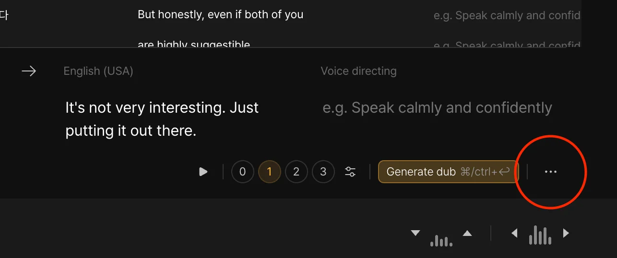Click the down triangle to reduce waveform height
Screen dimensions: 617x258
click(x=415, y=234)
